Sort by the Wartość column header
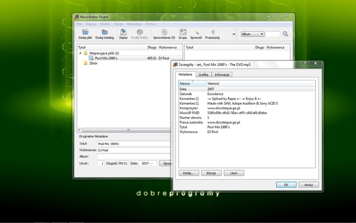This screenshot has height=223, width=356. (x=261, y=84)
